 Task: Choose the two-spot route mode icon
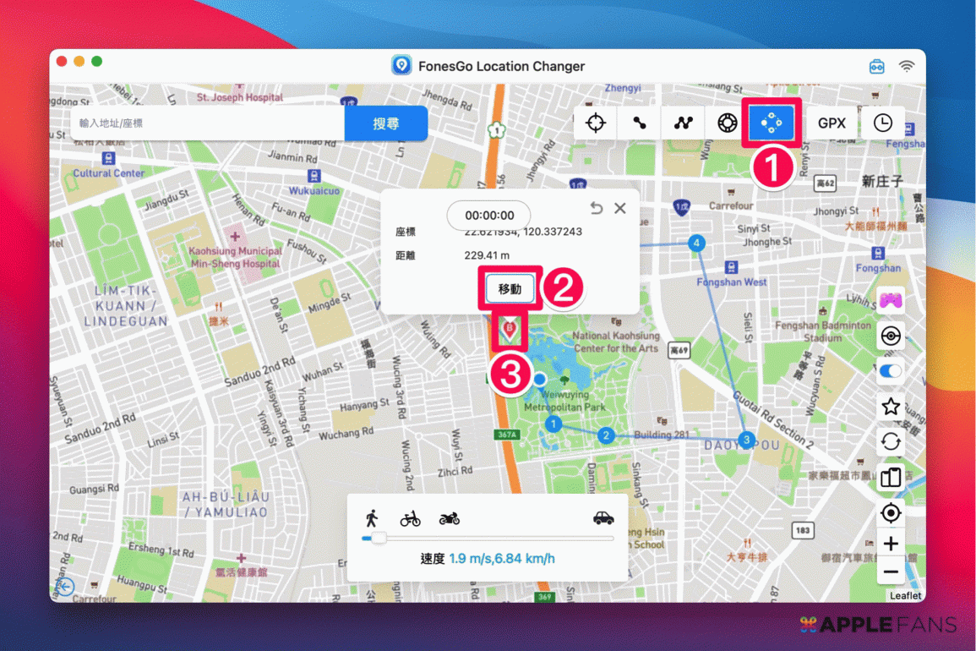click(640, 123)
